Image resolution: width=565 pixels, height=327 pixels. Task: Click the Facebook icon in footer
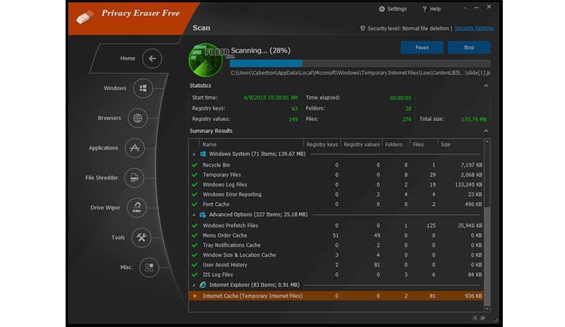pyautogui.click(x=475, y=318)
